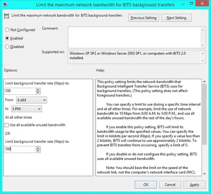This screenshot has width=211, height=194.
Task: Maximize the policy dialog window
Action: click(191, 4)
